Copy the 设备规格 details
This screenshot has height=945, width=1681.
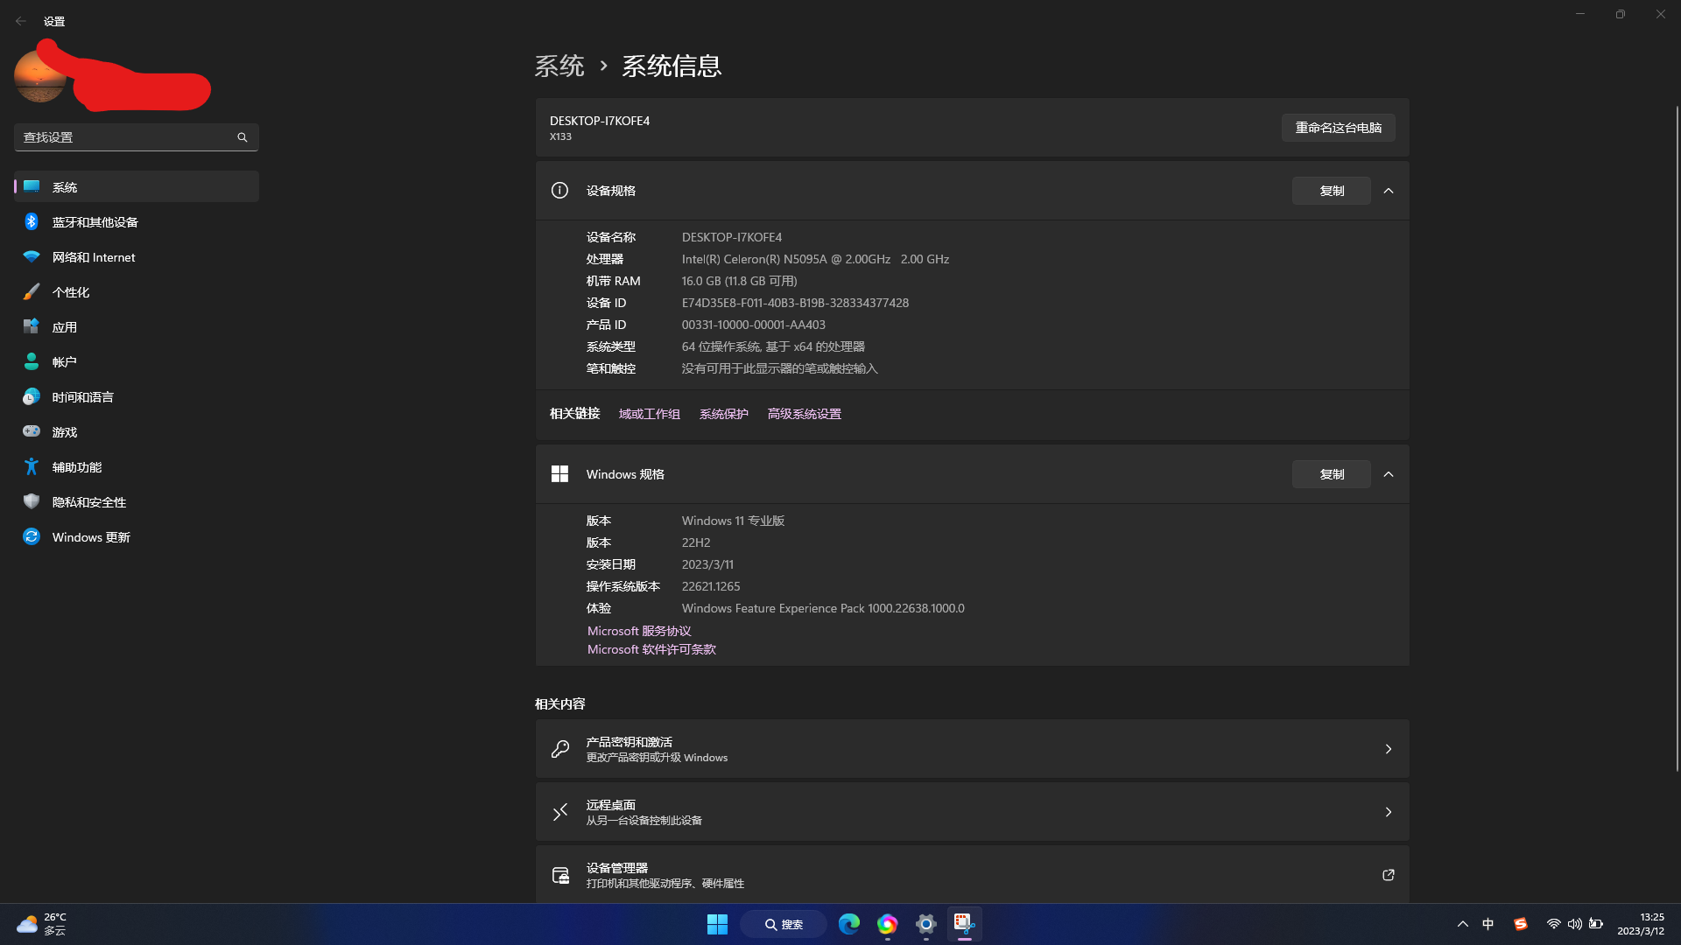[x=1332, y=191]
